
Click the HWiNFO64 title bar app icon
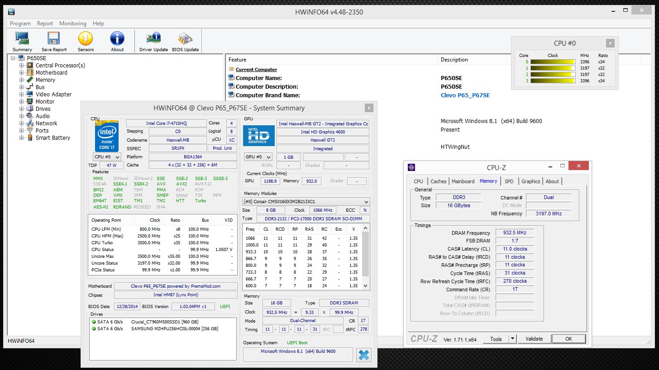point(11,11)
